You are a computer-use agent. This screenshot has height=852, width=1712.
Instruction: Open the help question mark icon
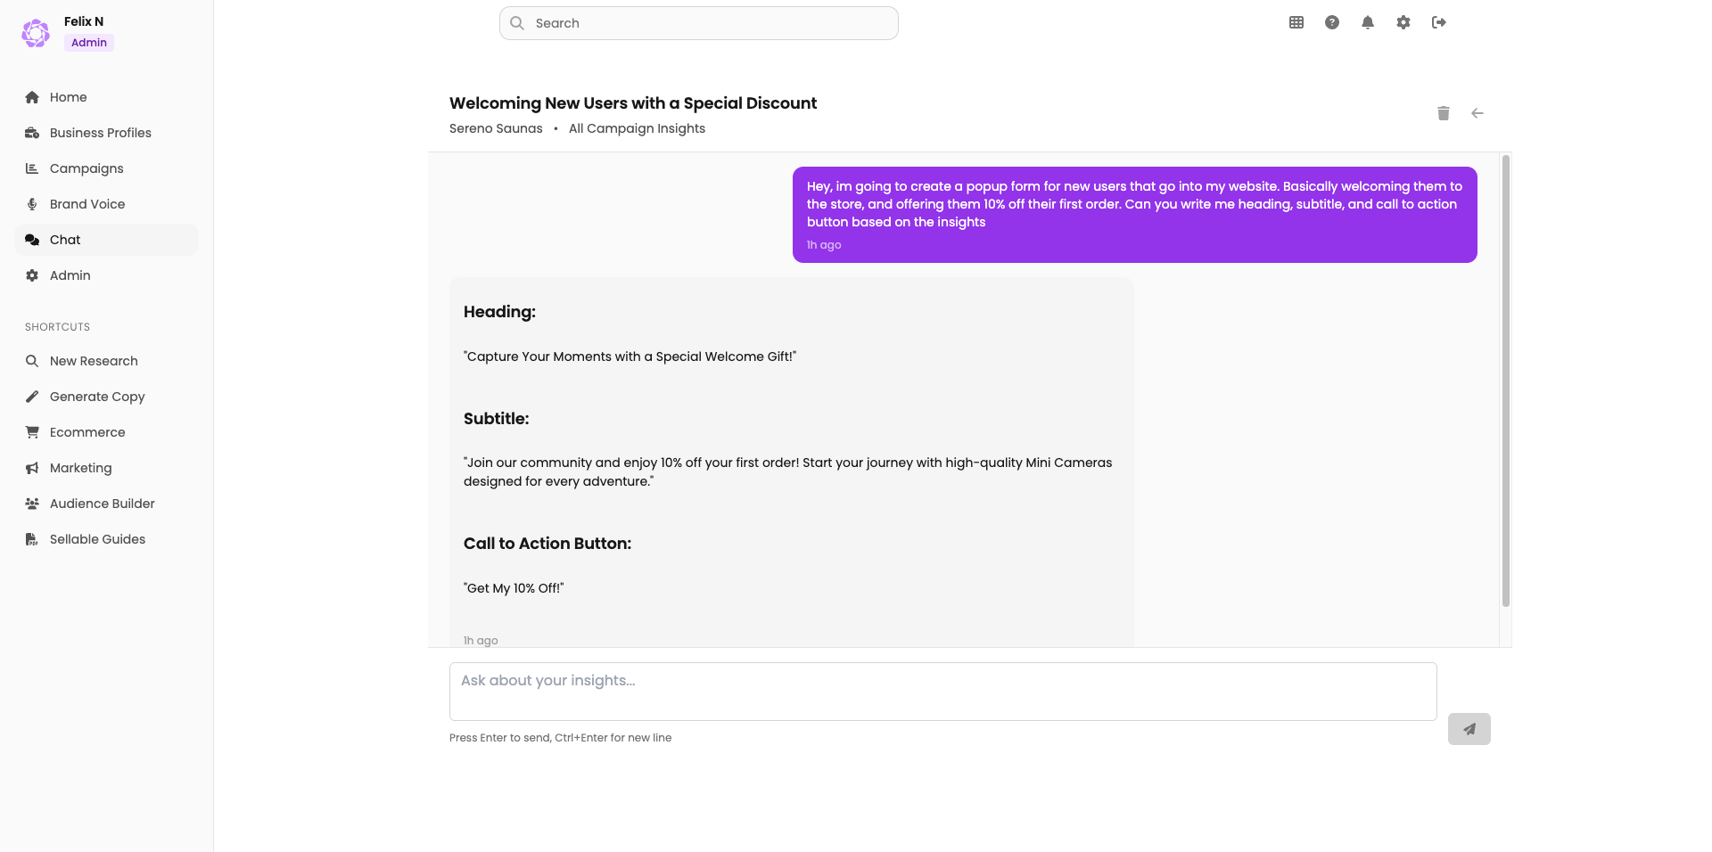coord(1331,22)
